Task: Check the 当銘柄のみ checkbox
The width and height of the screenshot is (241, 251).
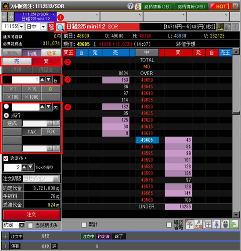Action: [30, 226]
